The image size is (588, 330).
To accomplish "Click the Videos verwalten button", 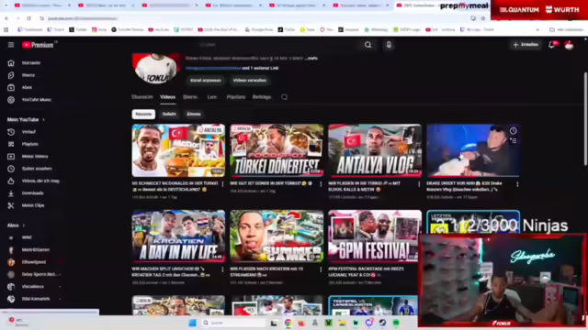I will coord(250,81).
